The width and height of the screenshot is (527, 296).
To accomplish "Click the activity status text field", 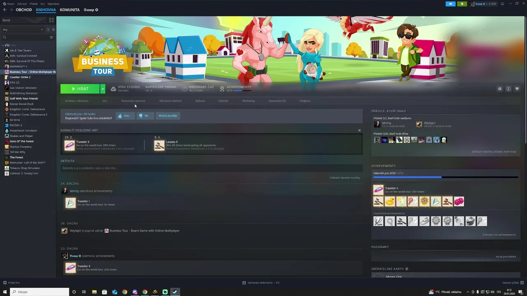I will coord(211,168).
